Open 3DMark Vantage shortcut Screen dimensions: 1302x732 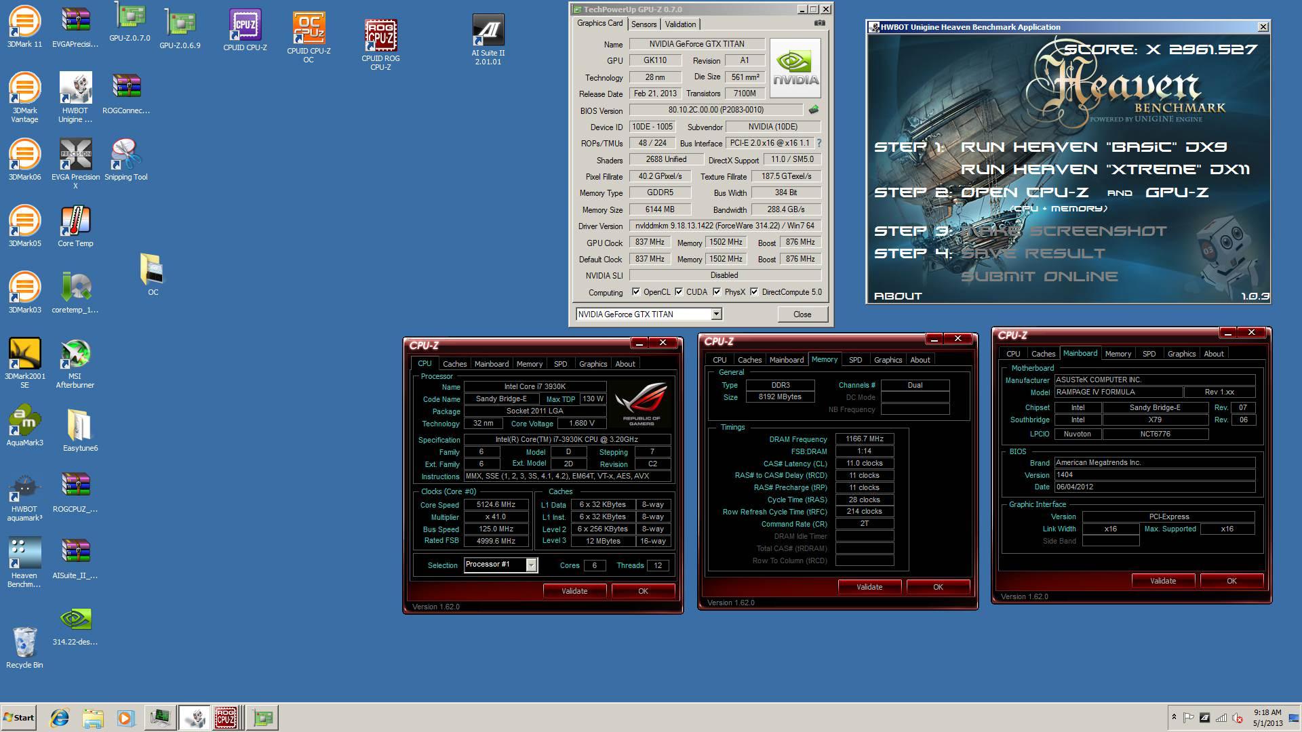click(24, 97)
